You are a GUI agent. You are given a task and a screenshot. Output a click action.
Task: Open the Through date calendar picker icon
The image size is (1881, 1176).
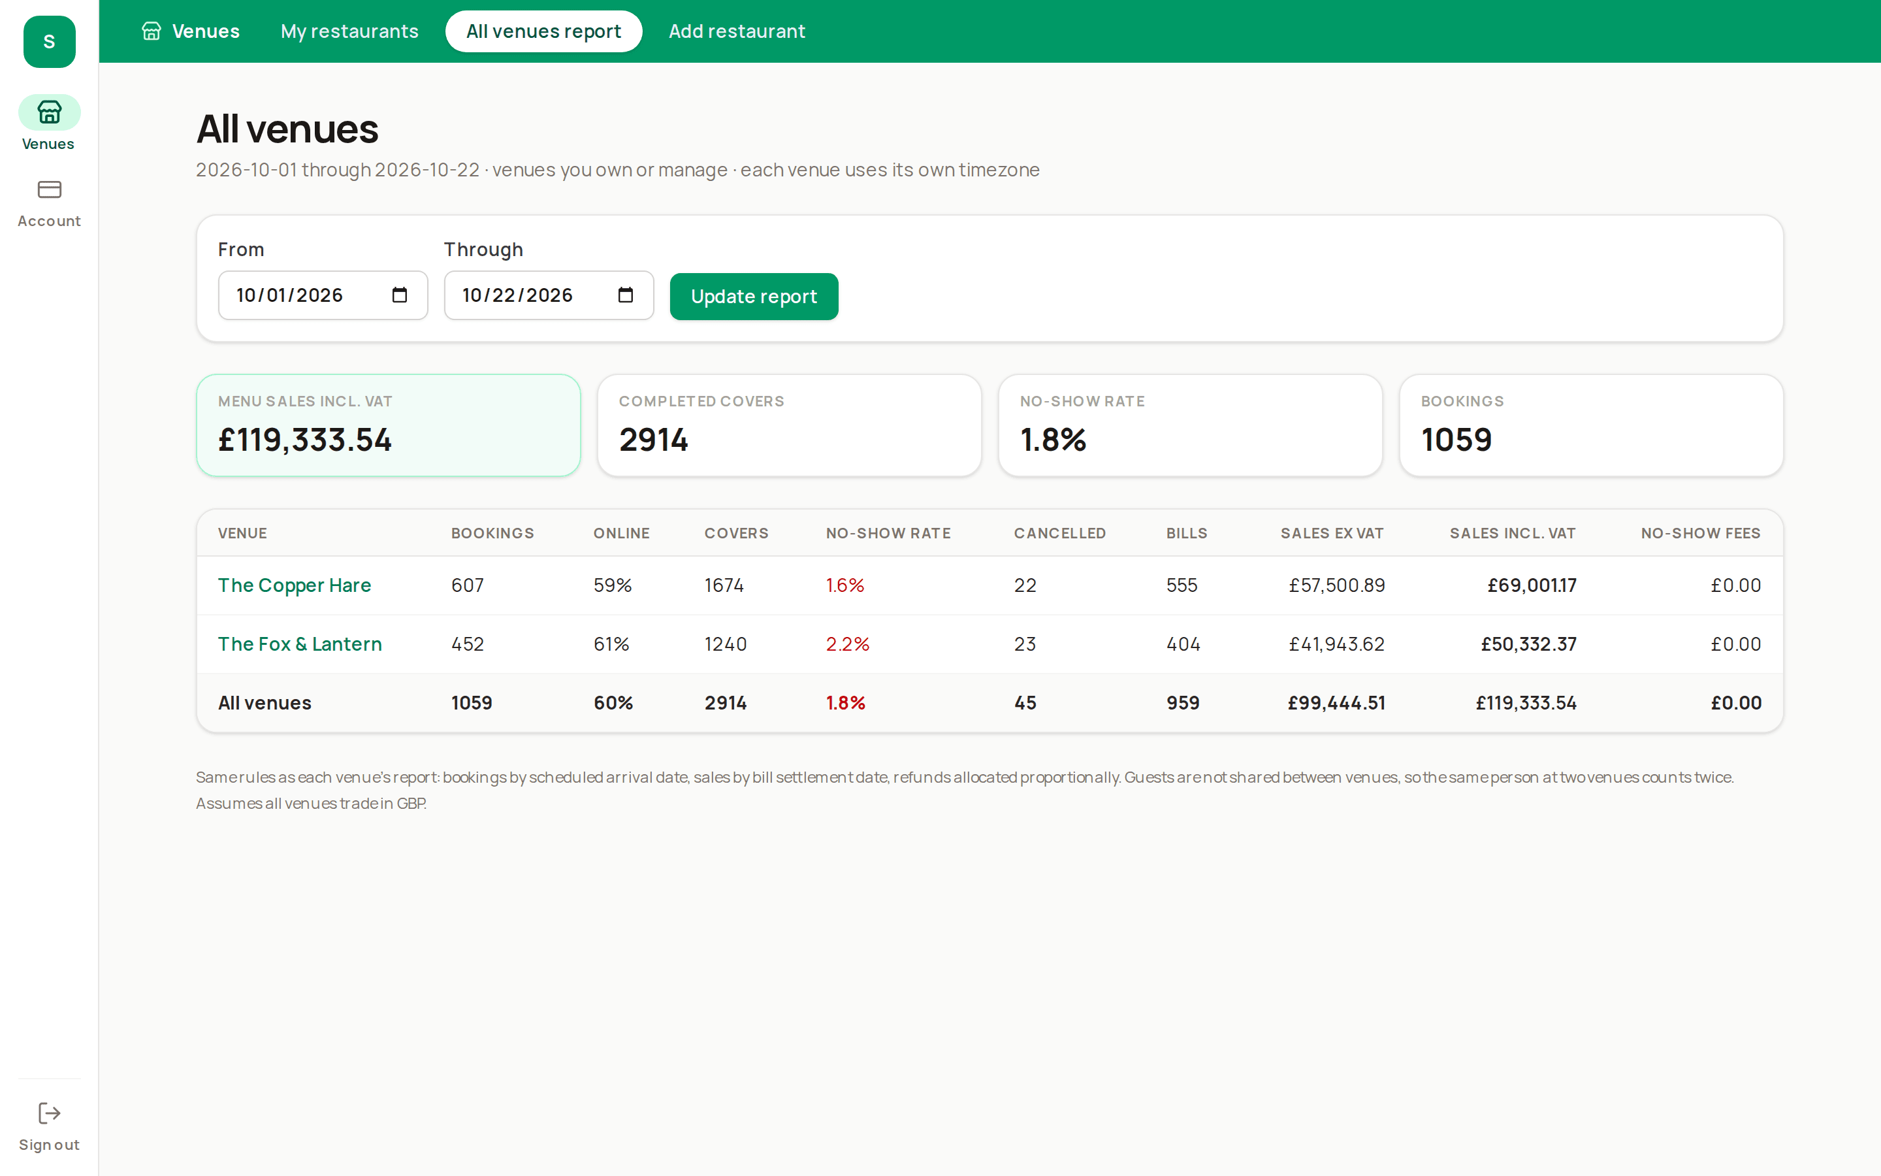626,295
